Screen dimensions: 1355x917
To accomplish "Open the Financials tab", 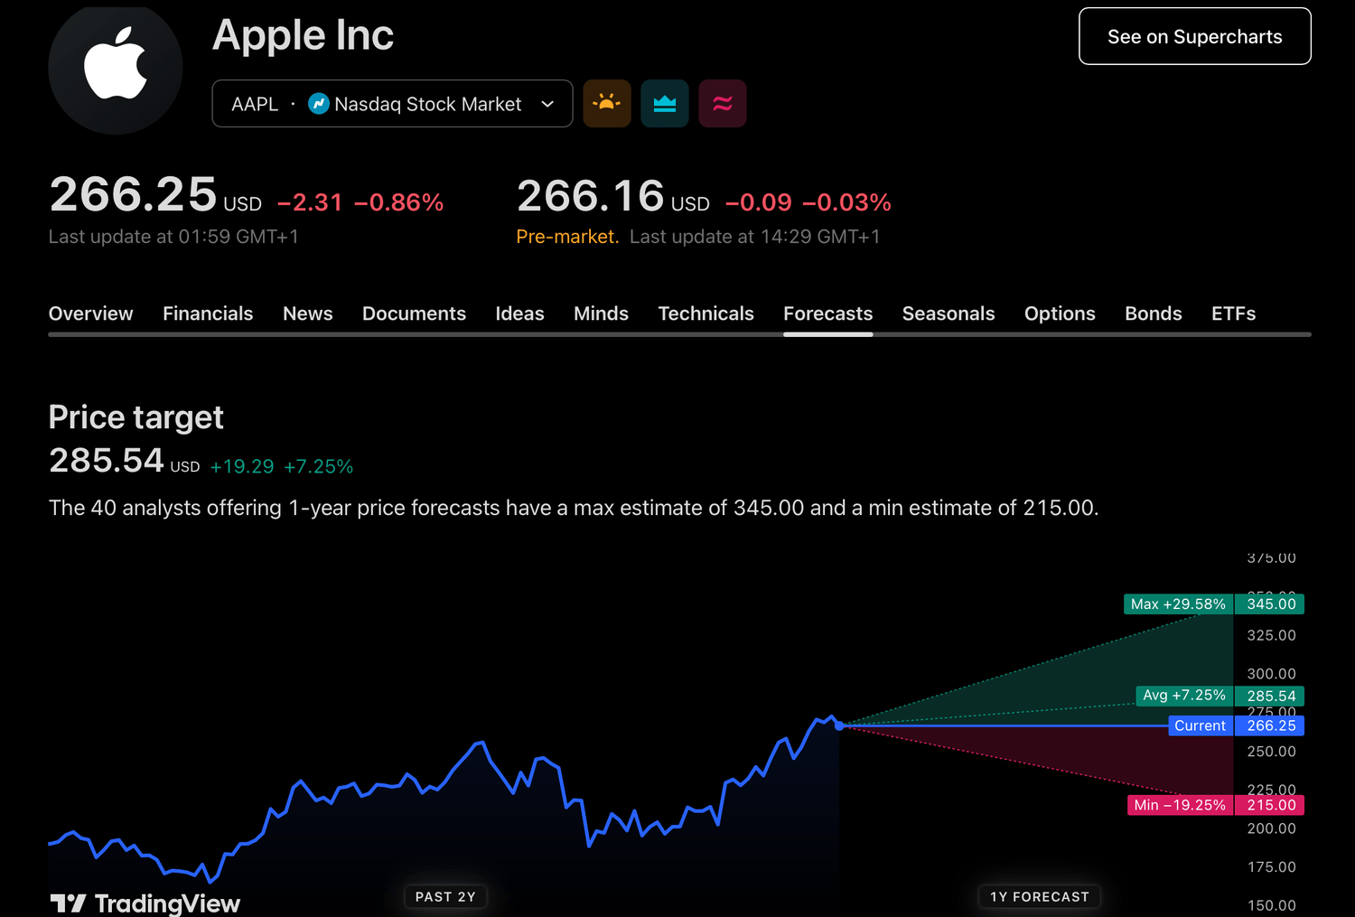I will point(208,313).
